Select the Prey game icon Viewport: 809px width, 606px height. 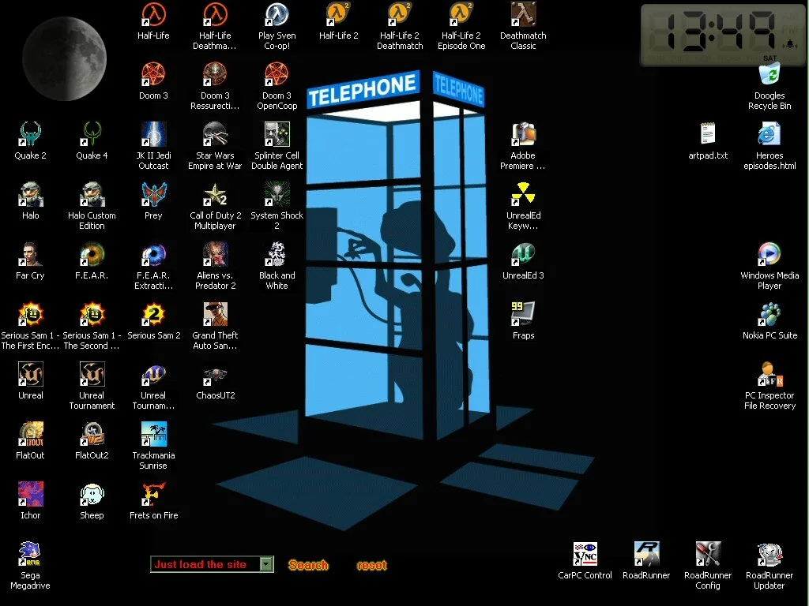(x=153, y=195)
